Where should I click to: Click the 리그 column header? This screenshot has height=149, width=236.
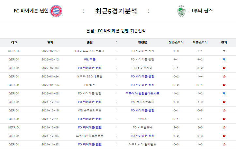tap(14, 42)
